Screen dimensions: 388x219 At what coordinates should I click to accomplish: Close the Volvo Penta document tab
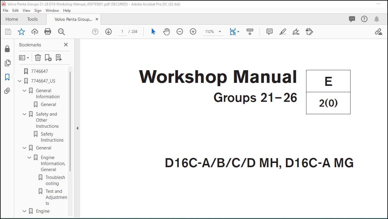[x=97, y=19]
